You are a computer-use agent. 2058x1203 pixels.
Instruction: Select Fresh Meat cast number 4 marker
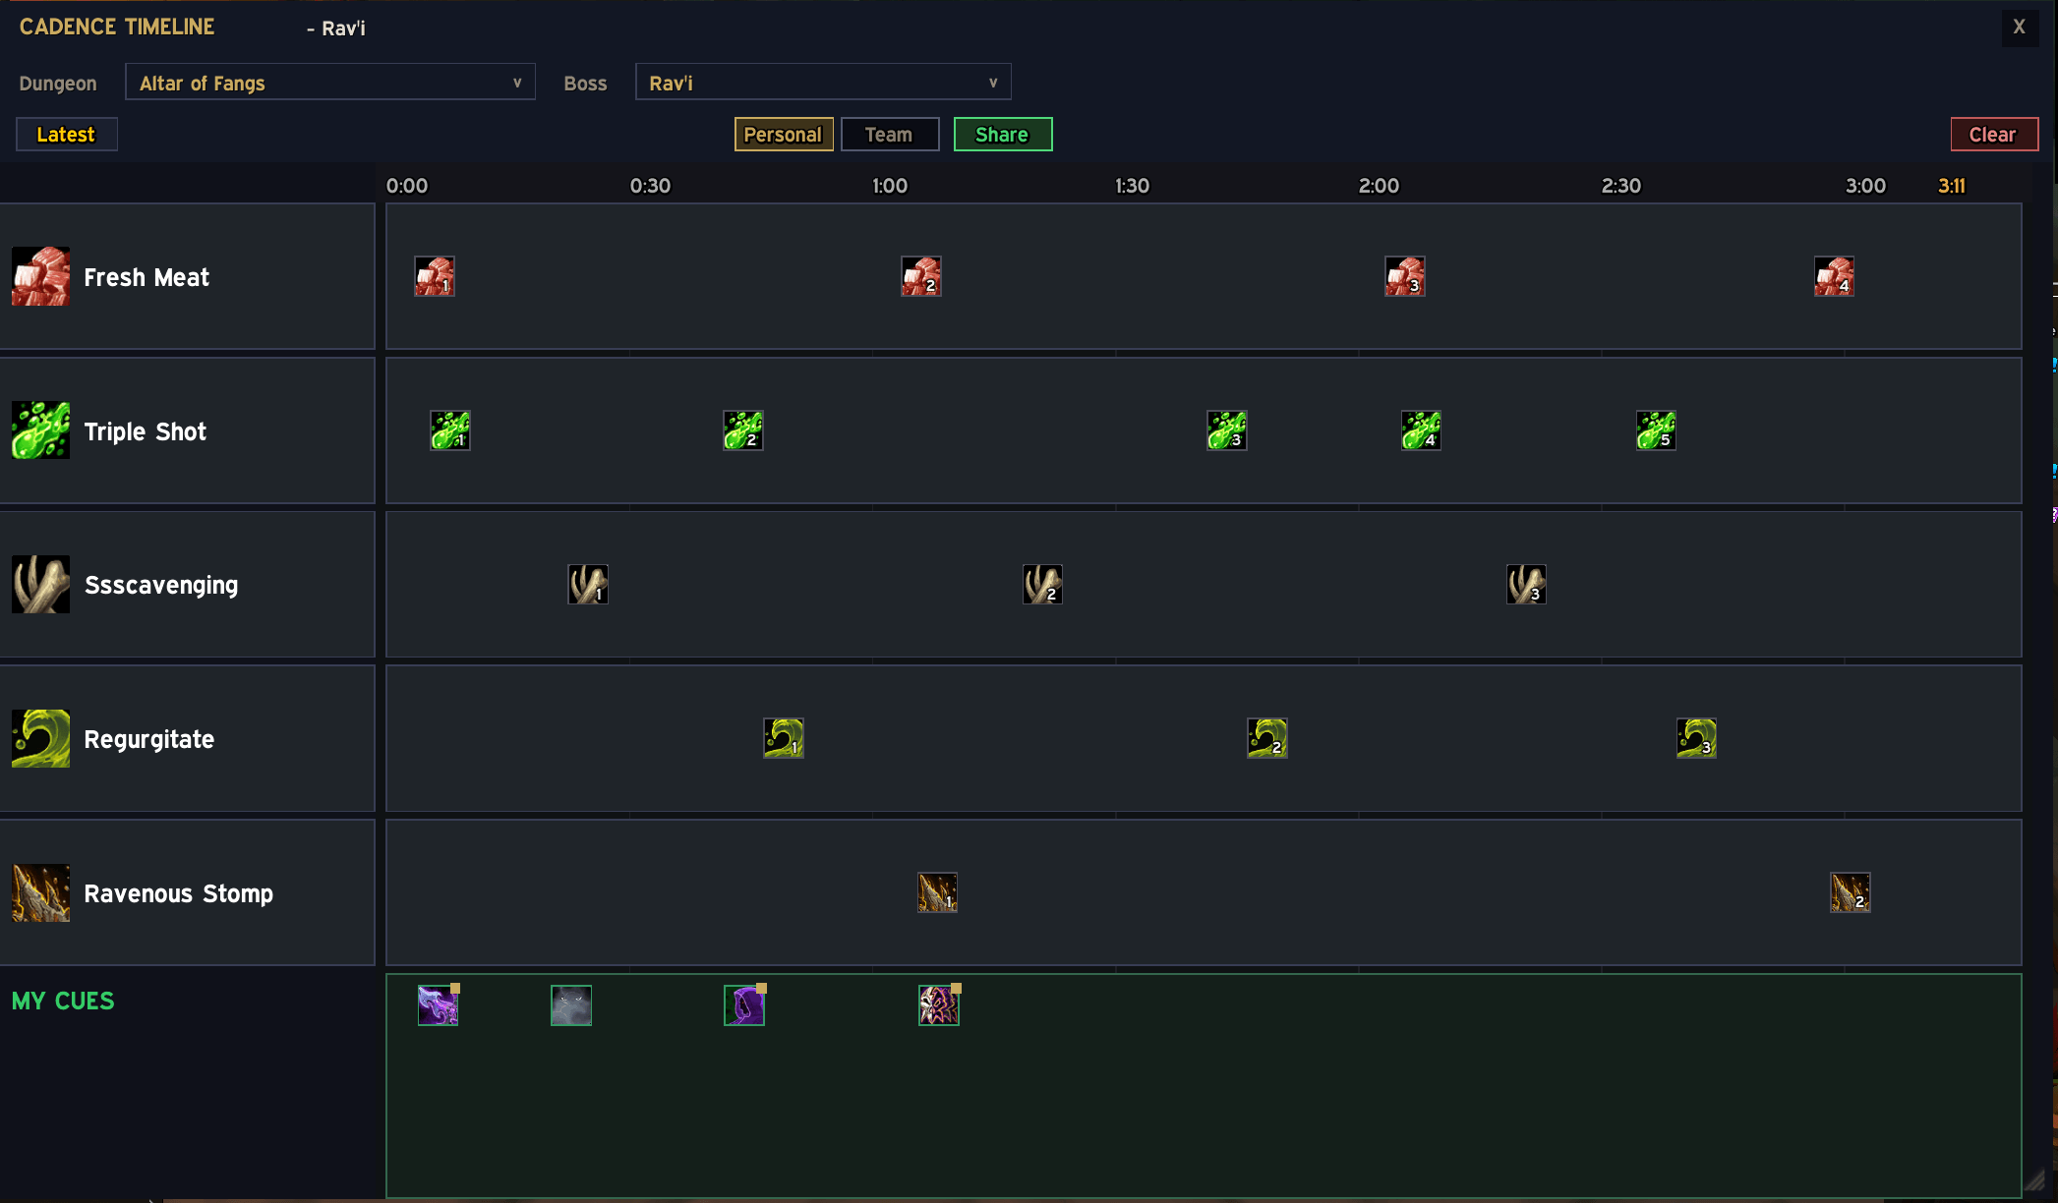pos(1834,276)
